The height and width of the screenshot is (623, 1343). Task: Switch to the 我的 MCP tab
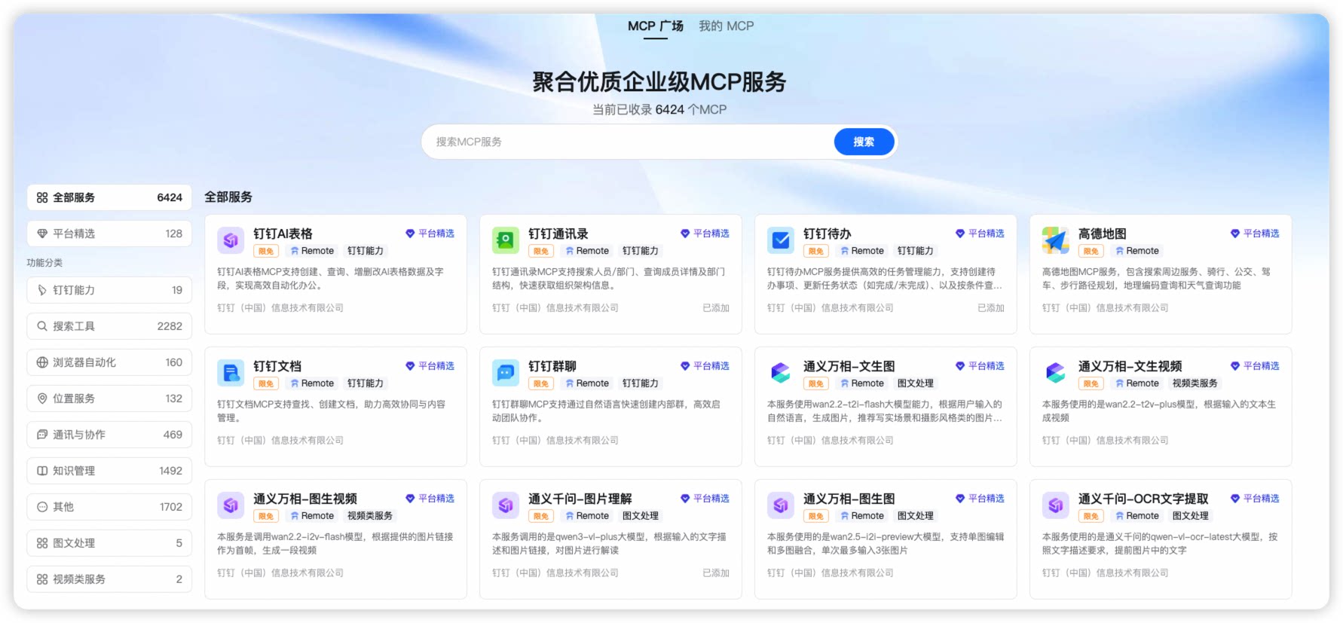pos(727,26)
